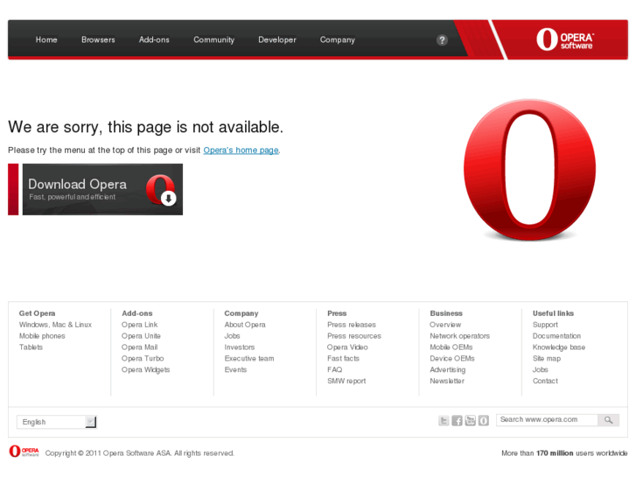Click the Get Opera footer heading
Image resolution: width=636 pixels, height=477 pixels.
pos(37,313)
